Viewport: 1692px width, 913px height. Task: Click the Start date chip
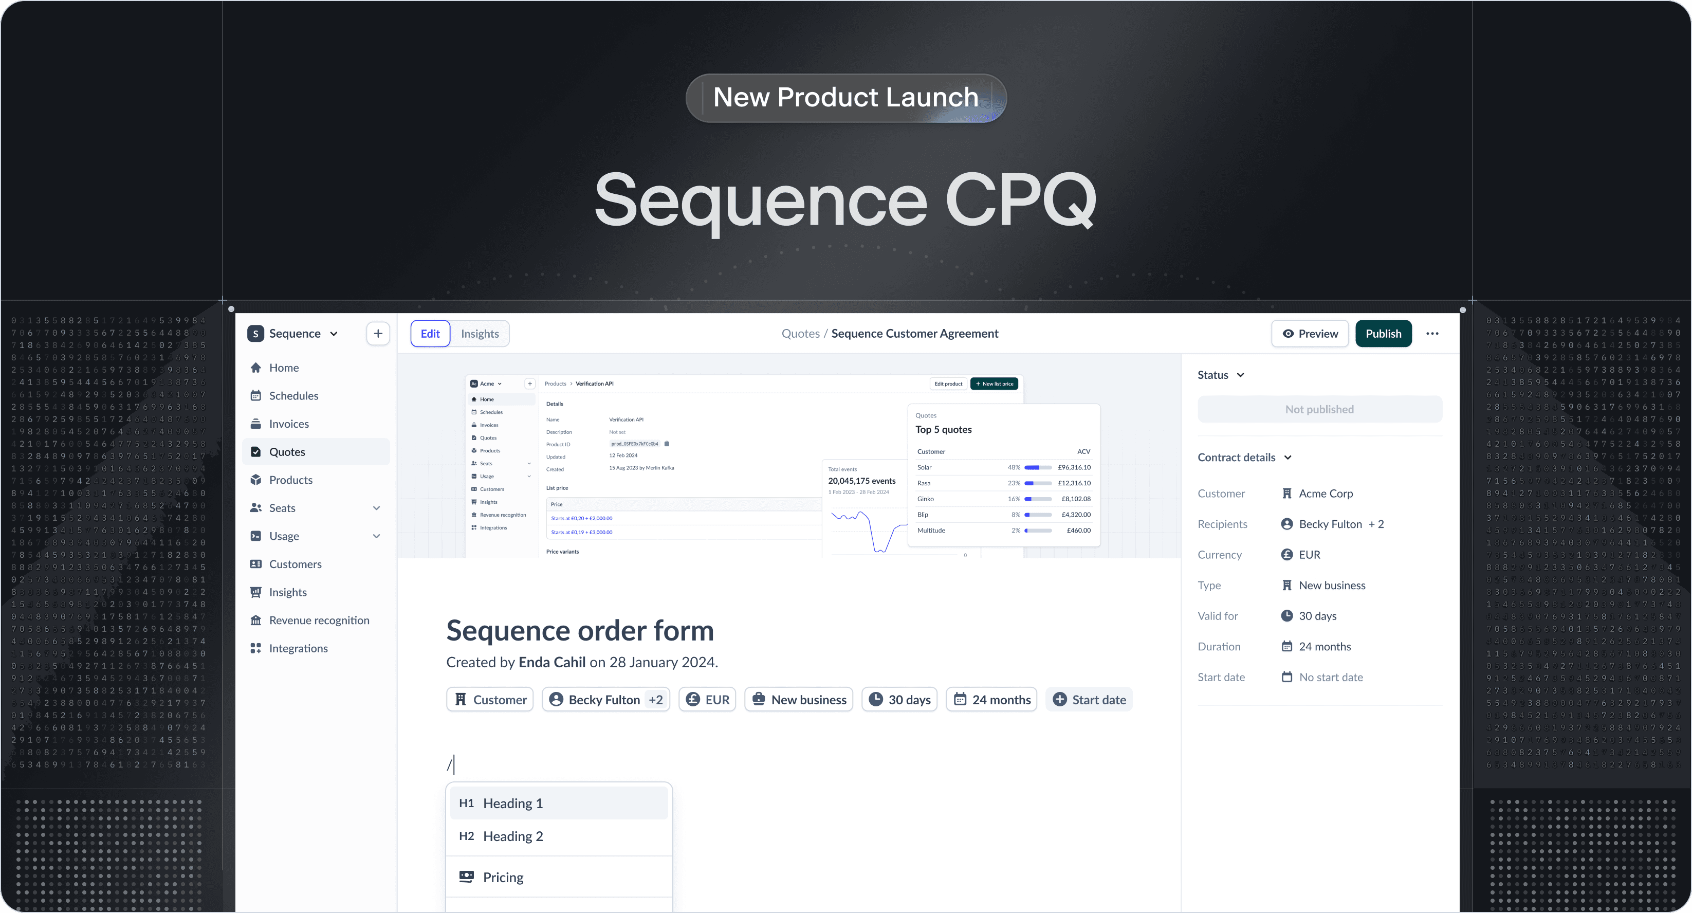point(1089,700)
